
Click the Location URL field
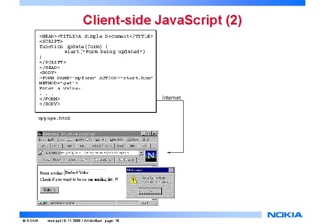[x=99, y=153]
